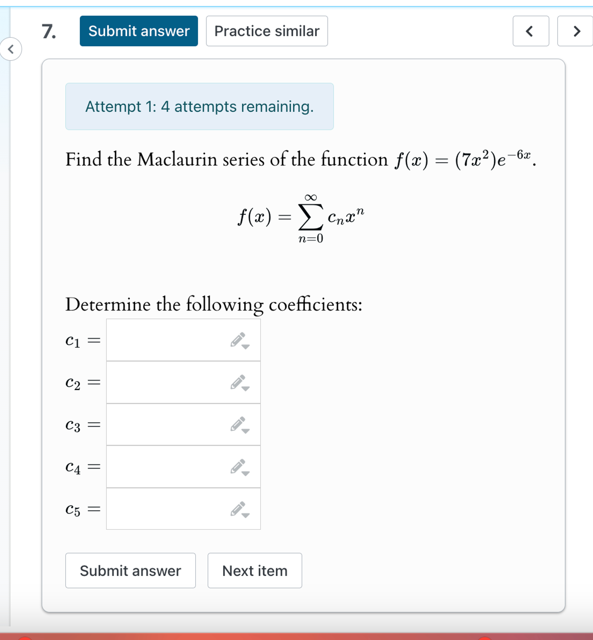Expand the entry options arrow under c1's pencil
This screenshot has height=640, width=593.
(x=245, y=347)
